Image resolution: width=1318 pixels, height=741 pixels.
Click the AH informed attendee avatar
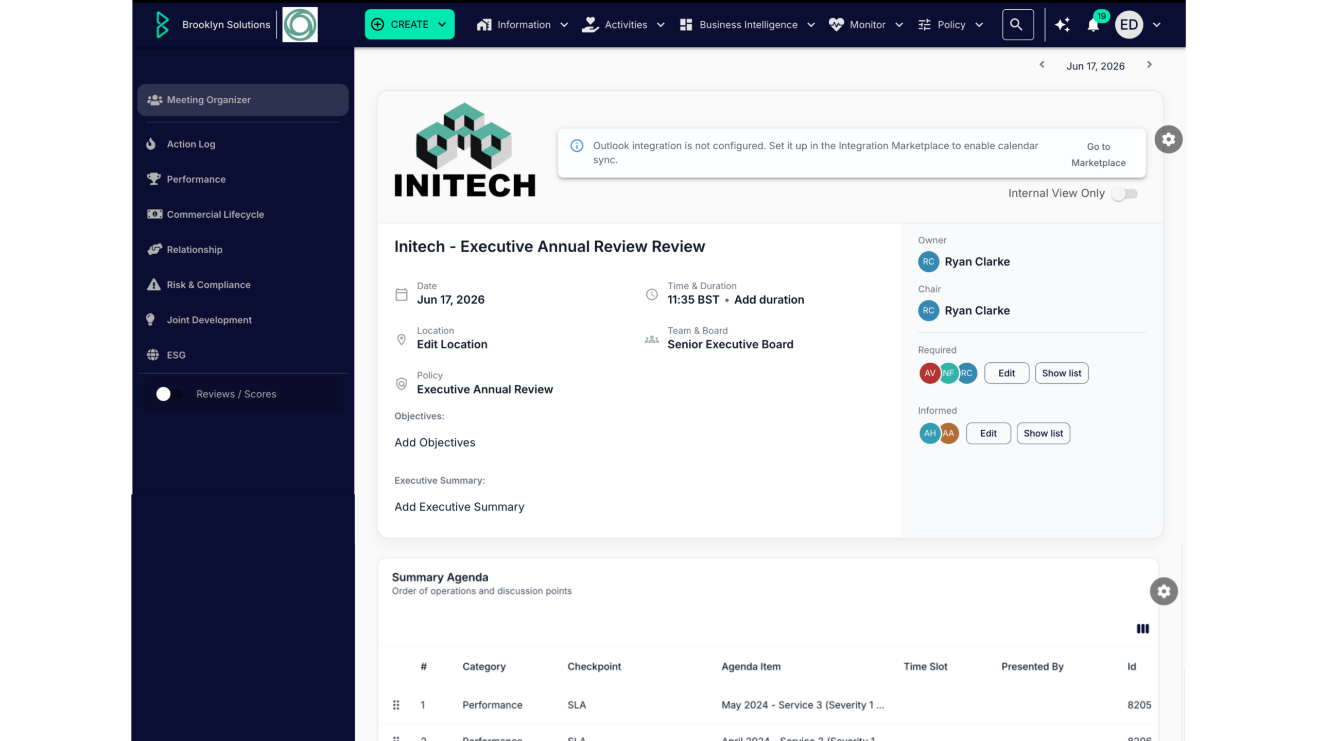(929, 433)
